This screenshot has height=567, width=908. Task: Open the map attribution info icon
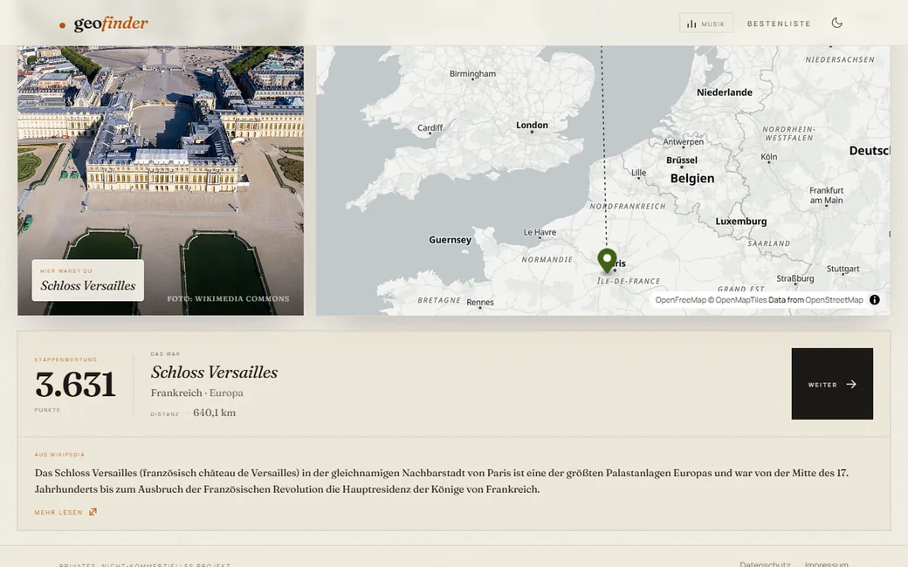pos(875,300)
